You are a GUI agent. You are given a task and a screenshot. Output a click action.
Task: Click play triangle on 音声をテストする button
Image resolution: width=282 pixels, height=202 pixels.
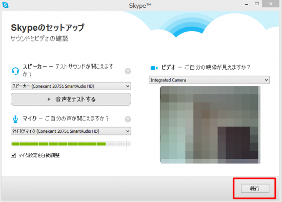[x=49, y=99]
